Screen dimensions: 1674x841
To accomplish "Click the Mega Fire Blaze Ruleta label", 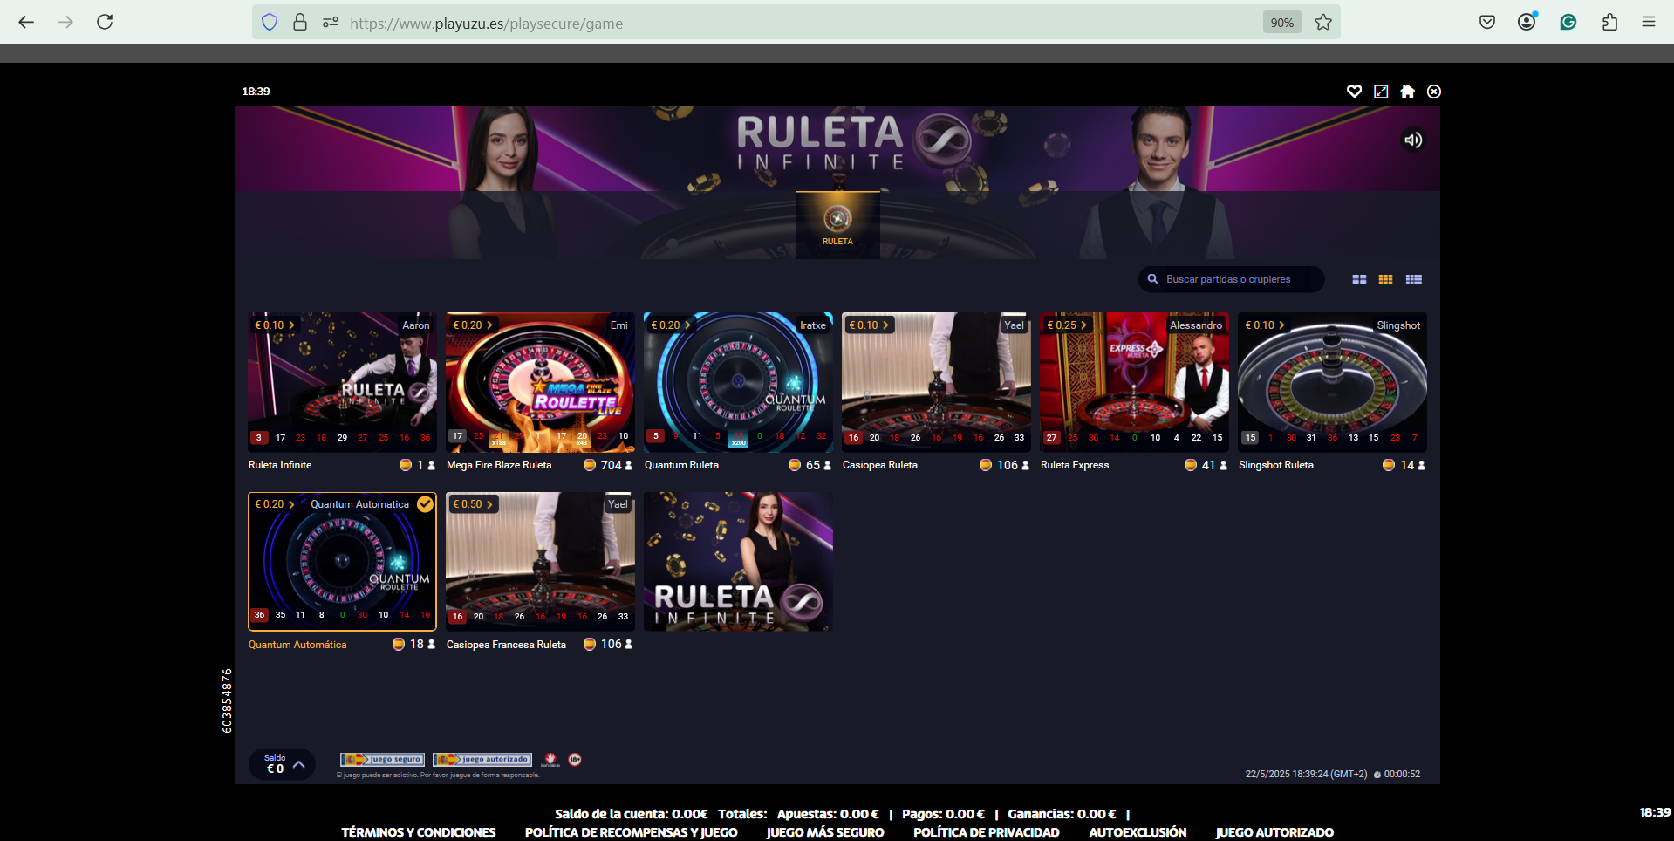I will click(x=499, y=465).
